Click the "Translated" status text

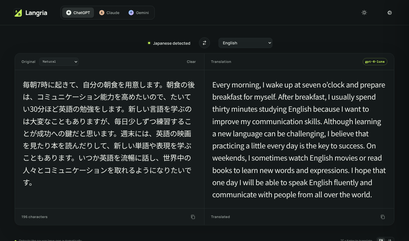click(220, 217)
